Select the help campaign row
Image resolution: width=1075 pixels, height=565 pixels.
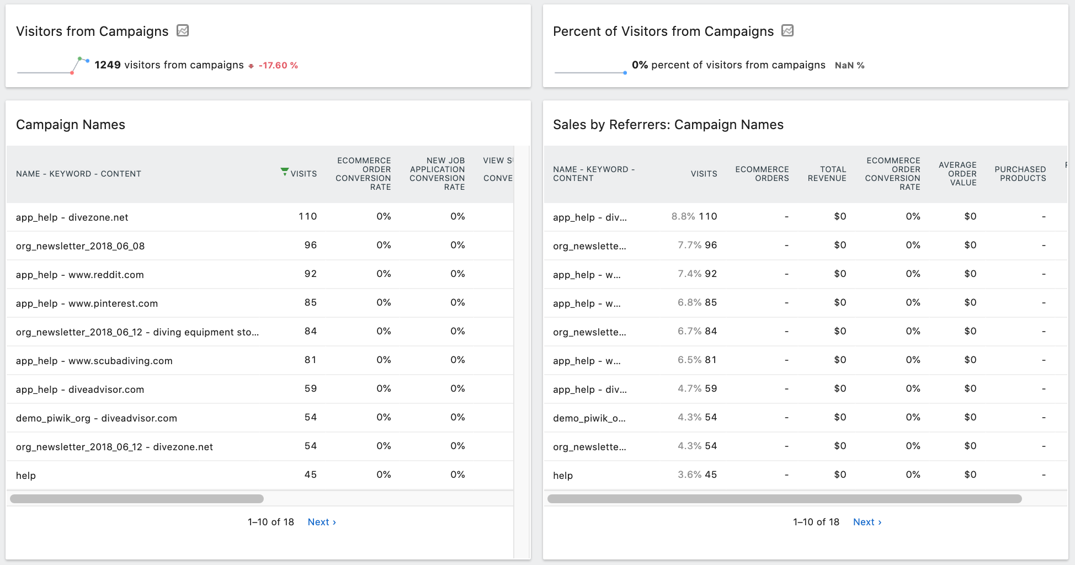[25, 475]
